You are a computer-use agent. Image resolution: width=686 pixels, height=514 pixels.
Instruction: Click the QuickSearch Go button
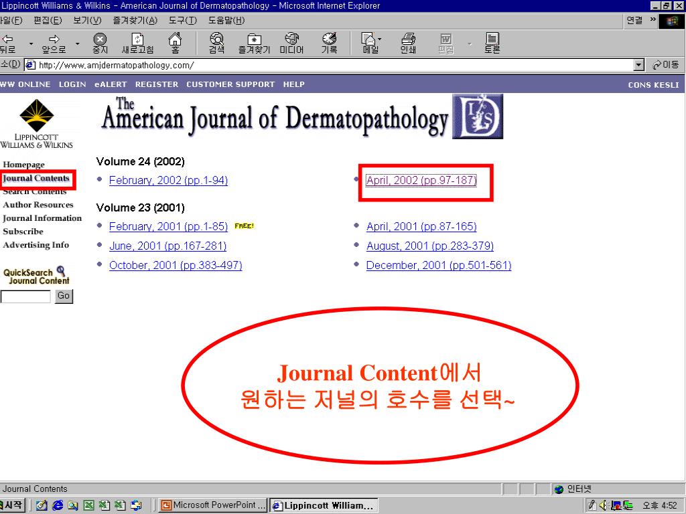click(64, 296)
